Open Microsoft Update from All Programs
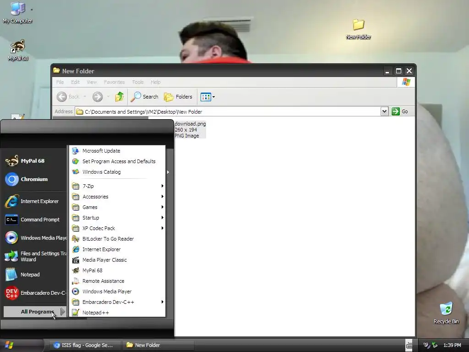This screenshot has width=469, height=352. tap(117, 151)
